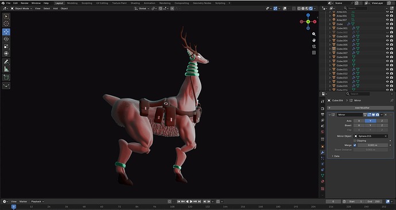The height and width of the screenshot is (210, 396).
Task: Hide Area.006 light with eye icon
Action: click(387, 15)
